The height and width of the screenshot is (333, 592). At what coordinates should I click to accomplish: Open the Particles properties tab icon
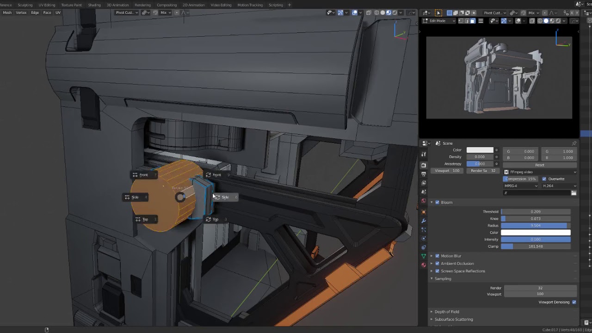pyautogui.click(x=423, y=230)
